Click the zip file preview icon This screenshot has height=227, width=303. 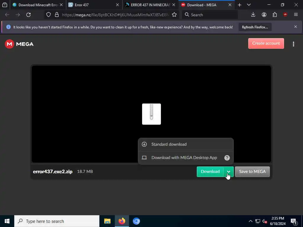(151, 114)
